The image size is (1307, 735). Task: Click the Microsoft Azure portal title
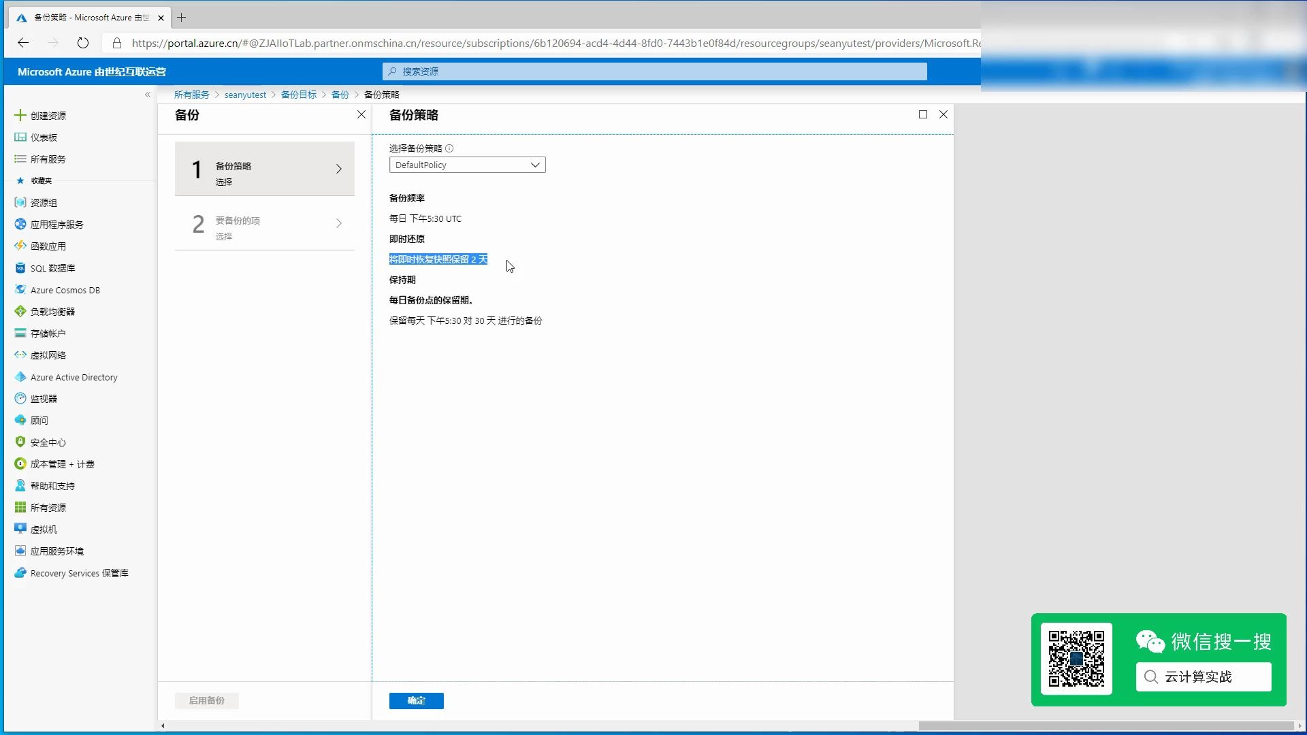click(x=92, y=71)
